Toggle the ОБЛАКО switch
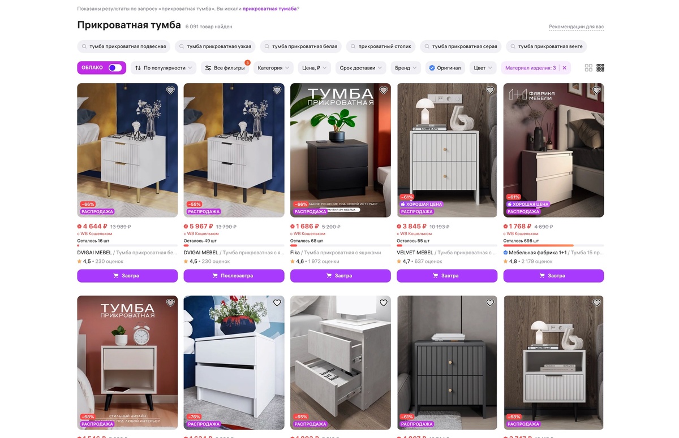 pyautogui.click(x=115, y=68)
